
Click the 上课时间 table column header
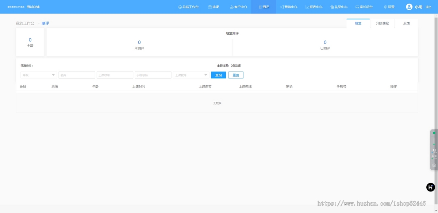tap(139, 86)
